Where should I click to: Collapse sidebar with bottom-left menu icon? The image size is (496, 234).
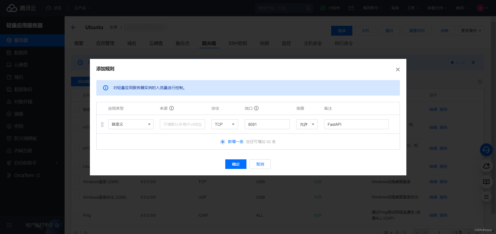tap(9, 225)
